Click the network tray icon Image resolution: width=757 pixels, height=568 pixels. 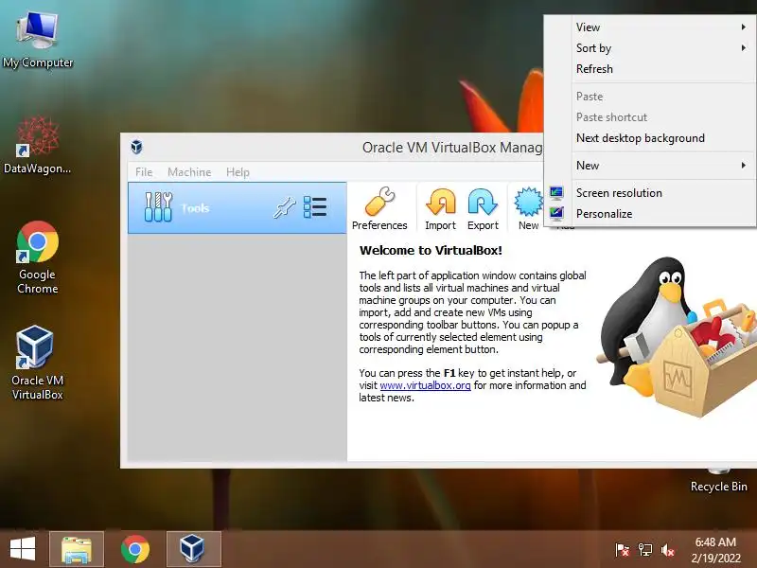(645, 550)
